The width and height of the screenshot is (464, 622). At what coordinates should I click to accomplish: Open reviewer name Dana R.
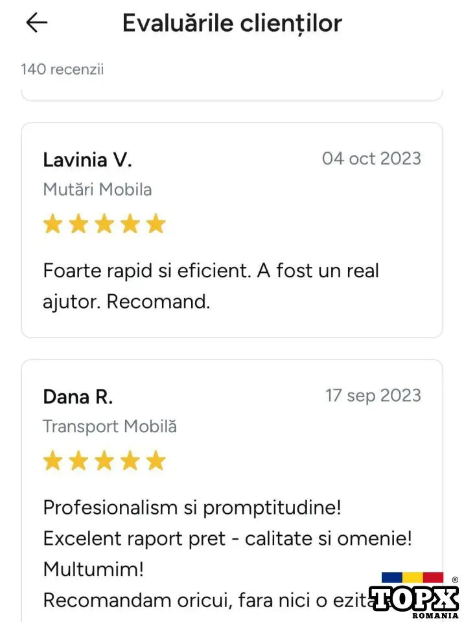point(78,397)
